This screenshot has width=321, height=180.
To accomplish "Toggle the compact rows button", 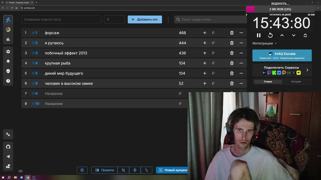I will pos(135,170).
